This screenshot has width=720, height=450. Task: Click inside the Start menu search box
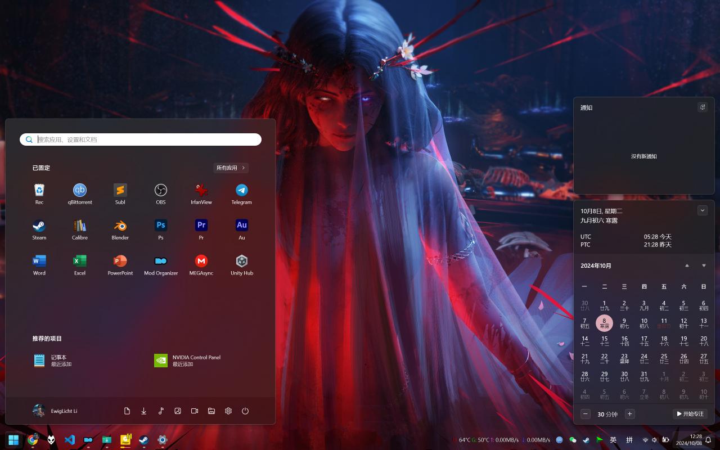click(x=141, y=139)
